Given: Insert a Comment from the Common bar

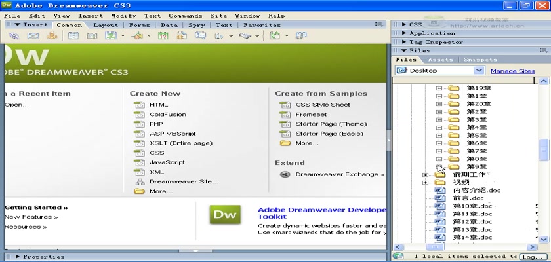Looking at the screenshot, I should (200, 35).
